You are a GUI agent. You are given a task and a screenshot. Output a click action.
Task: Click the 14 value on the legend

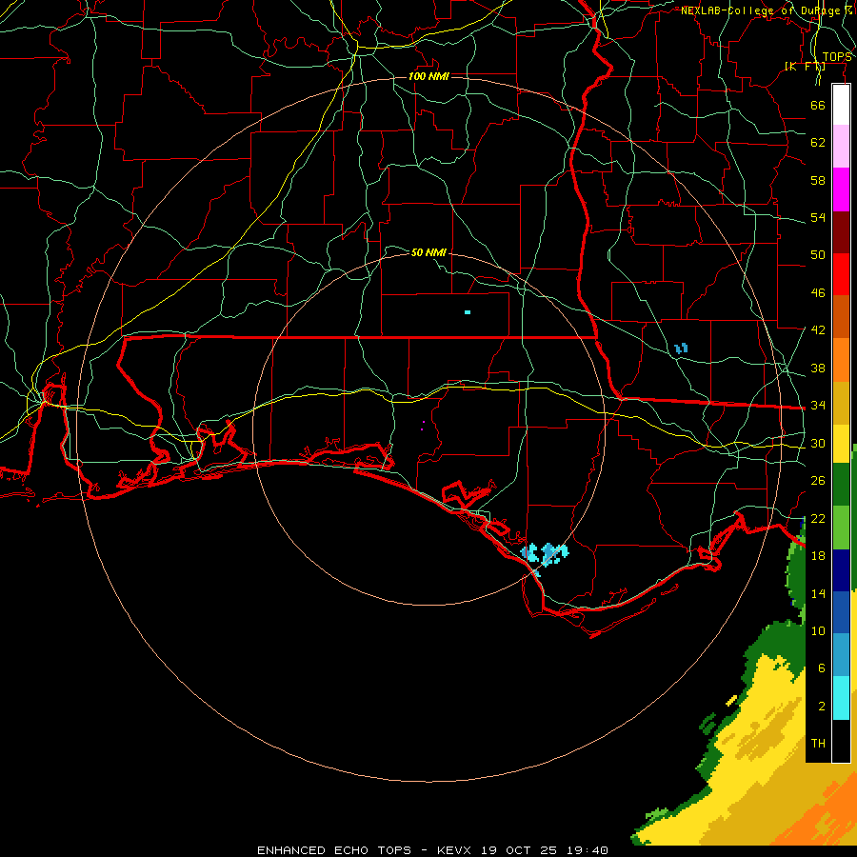(818, 593)
